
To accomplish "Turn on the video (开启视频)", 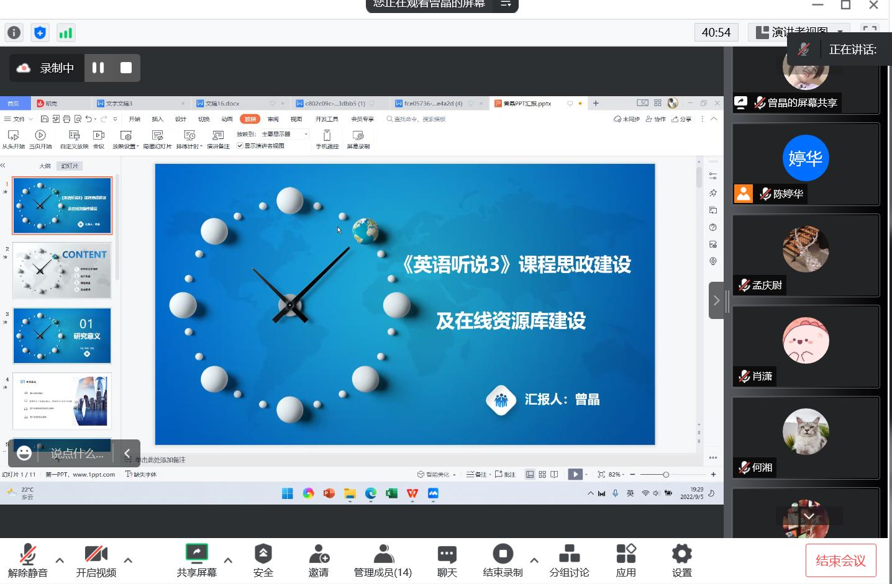I will [x=96, y=554].
